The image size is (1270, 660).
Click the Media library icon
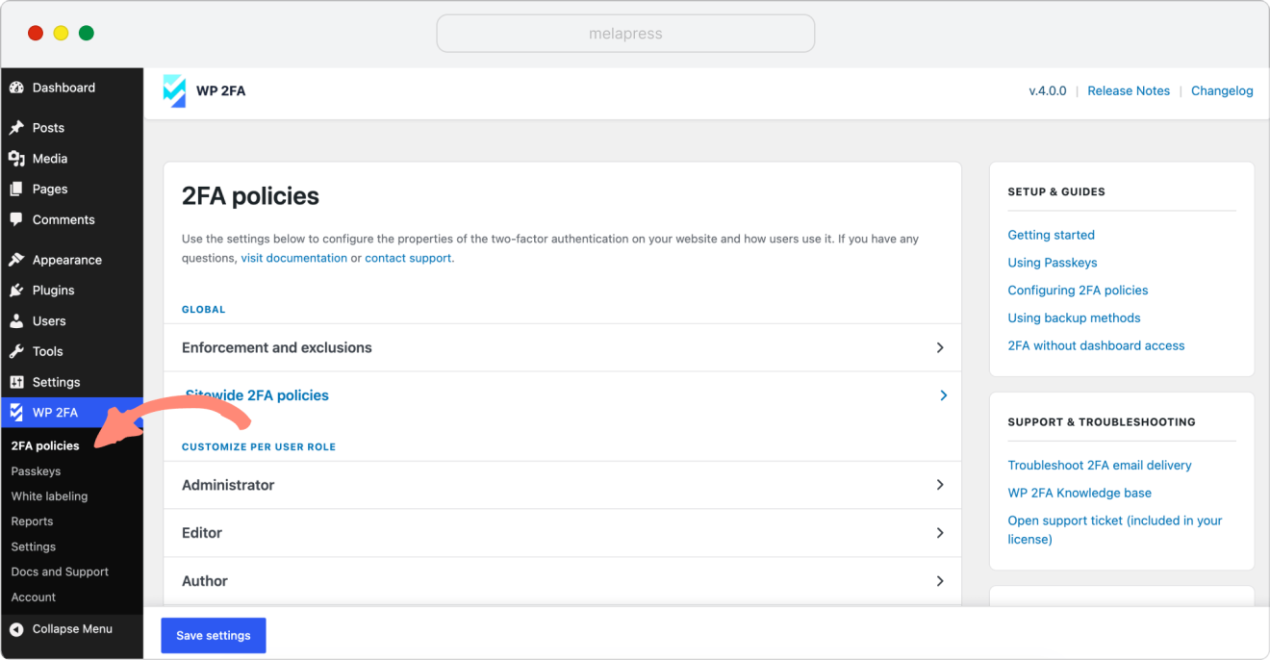tap(16, 159)
